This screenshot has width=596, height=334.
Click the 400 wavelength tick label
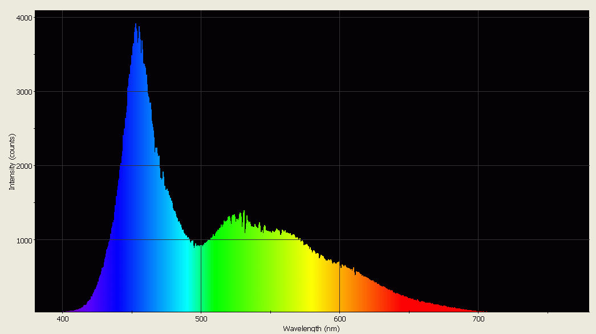tap(64, 320)
